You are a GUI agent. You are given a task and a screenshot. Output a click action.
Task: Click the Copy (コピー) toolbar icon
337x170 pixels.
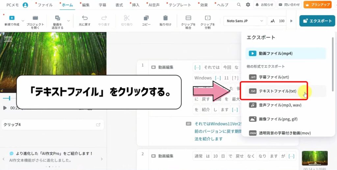tap(146, 18)
